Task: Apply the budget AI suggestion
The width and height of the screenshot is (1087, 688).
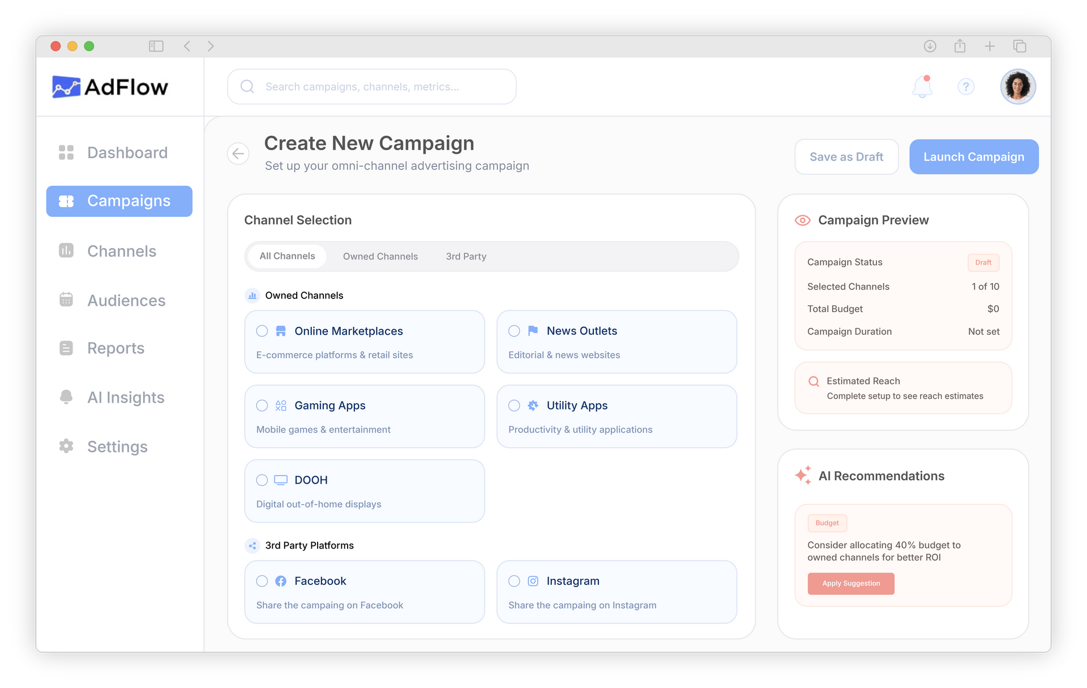Action: click(851, 583)
